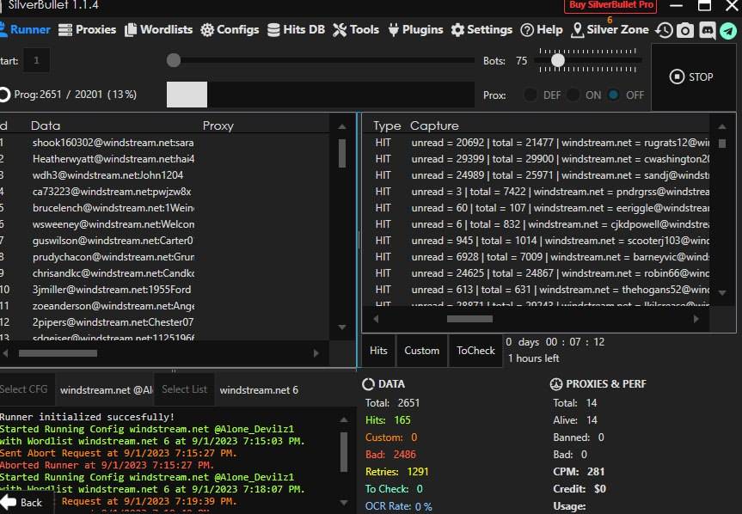Open the Silver Zone section
Viewport: 742px width, 514px height.
pos(610,29)
